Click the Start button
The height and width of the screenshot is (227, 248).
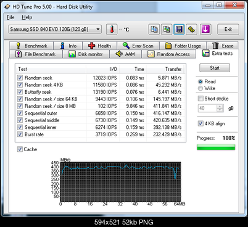[x=215, y=68]
